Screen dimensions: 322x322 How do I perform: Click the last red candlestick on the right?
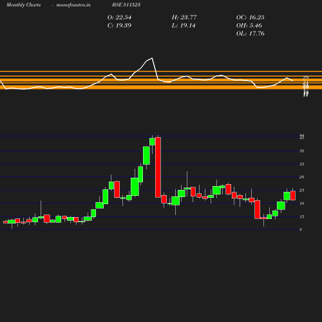point(293,196)
